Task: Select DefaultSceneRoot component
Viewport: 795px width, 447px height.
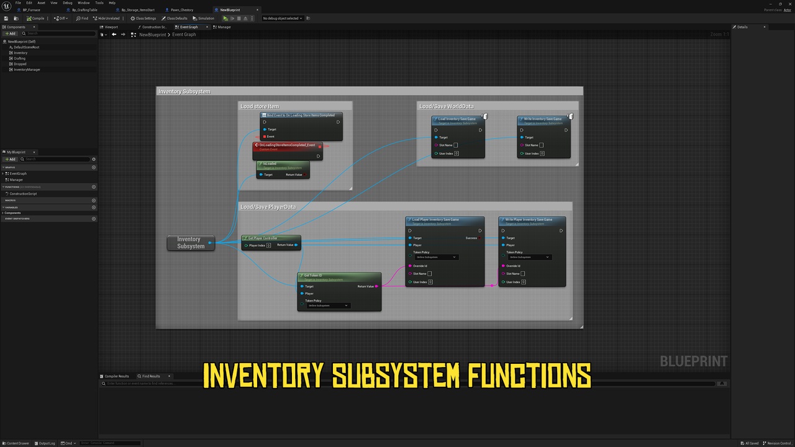Action: (x=26, y=47)
